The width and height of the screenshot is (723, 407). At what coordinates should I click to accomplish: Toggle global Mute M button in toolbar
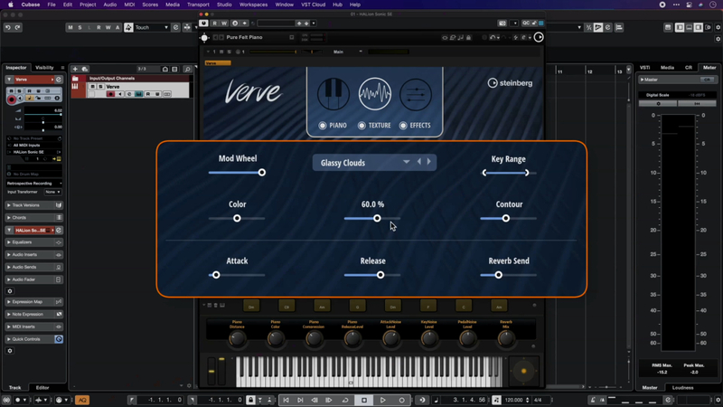pos(70,28)
